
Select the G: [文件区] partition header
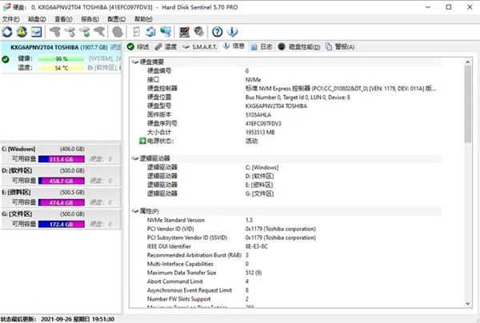(61, 214)
